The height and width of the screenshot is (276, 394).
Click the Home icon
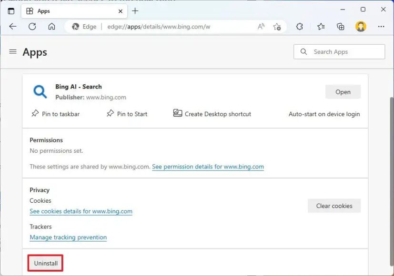(51, 27)
